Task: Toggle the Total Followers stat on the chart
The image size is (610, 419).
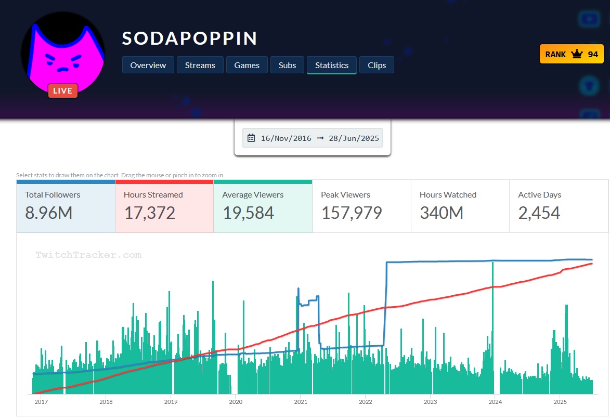Action: (66, 206)
